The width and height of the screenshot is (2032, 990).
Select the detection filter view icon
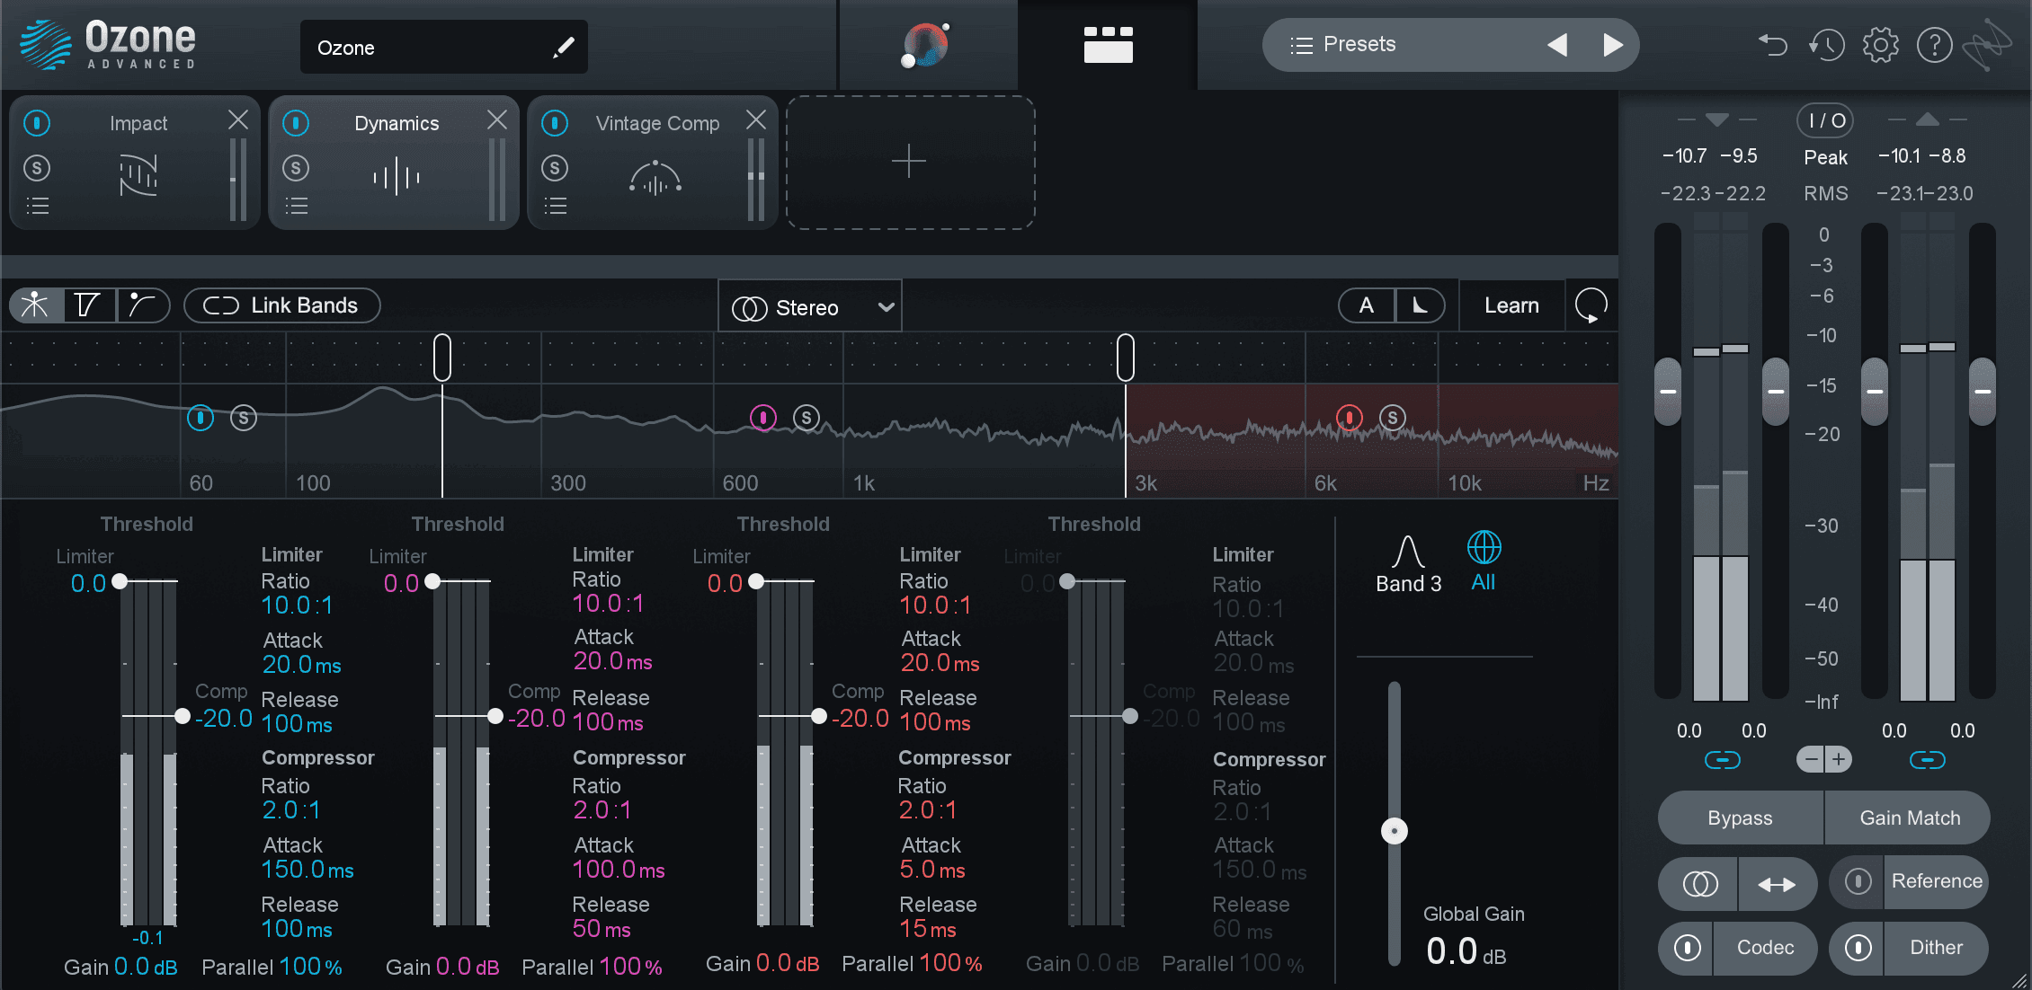tap(89, 305)
